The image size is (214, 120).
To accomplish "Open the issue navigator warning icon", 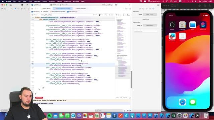I will (x=15, y=9).
